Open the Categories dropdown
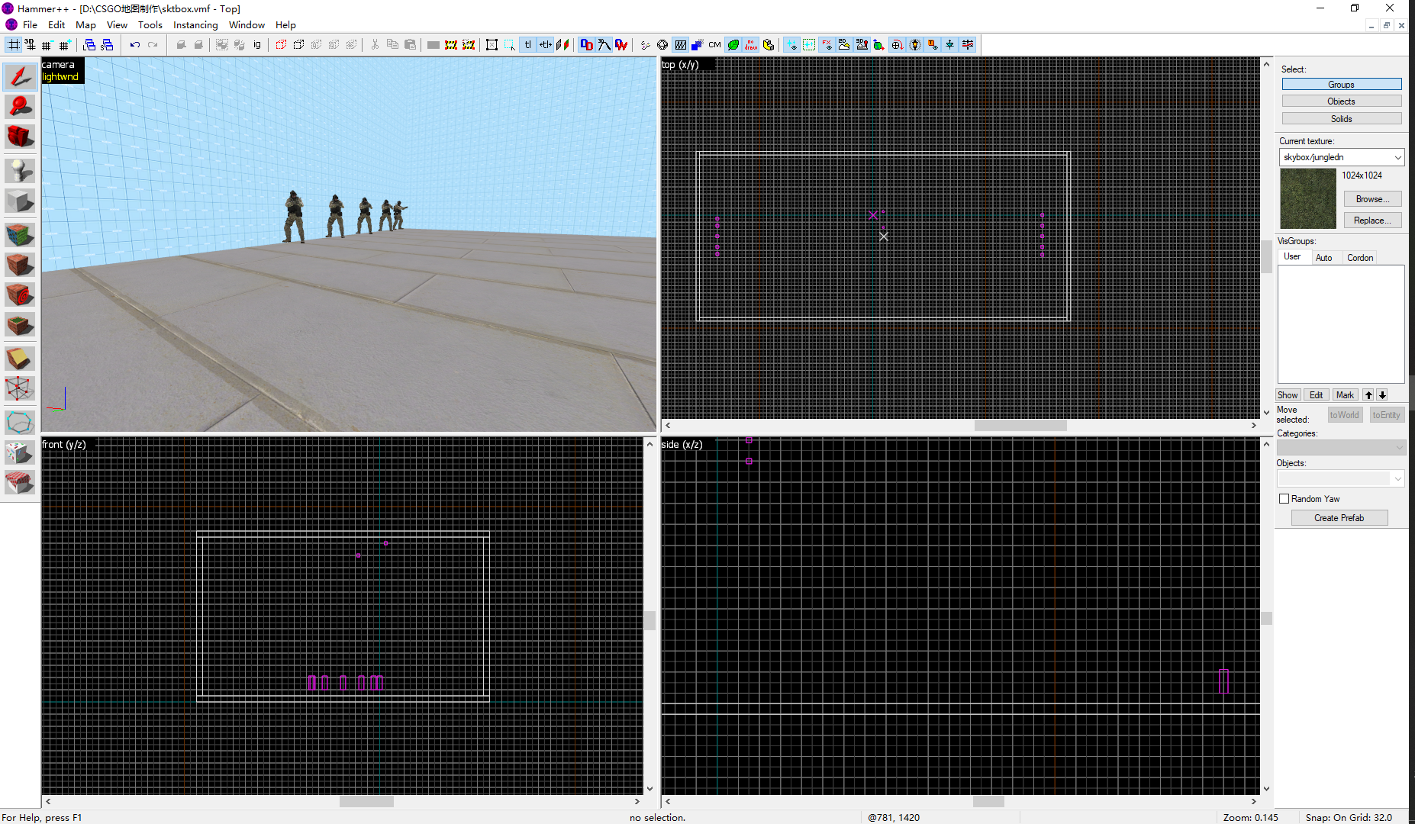1415x824 pixels. pyautogui.click(x=1341, y=448)
